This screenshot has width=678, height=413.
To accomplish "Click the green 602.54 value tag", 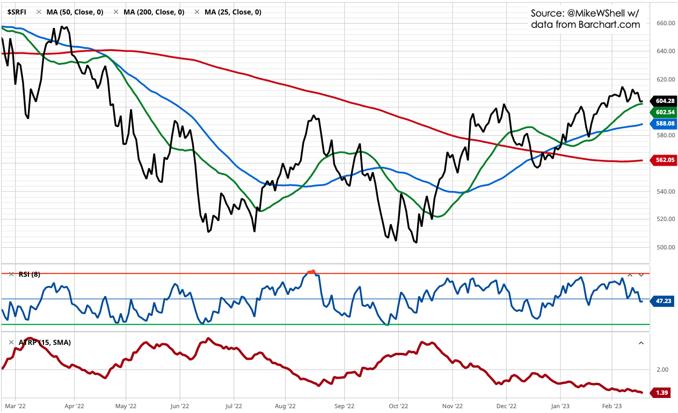I will coord(665,112).
